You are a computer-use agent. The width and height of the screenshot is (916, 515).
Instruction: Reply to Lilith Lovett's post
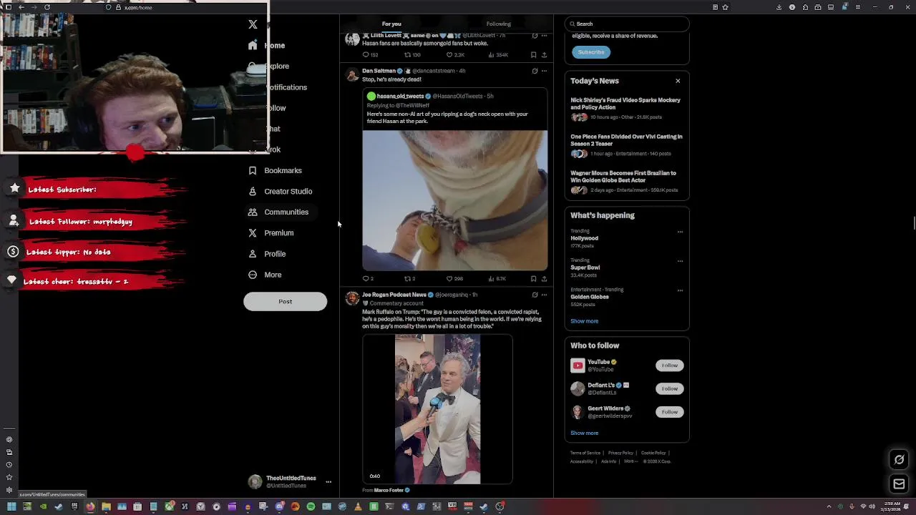coord(369,54)
